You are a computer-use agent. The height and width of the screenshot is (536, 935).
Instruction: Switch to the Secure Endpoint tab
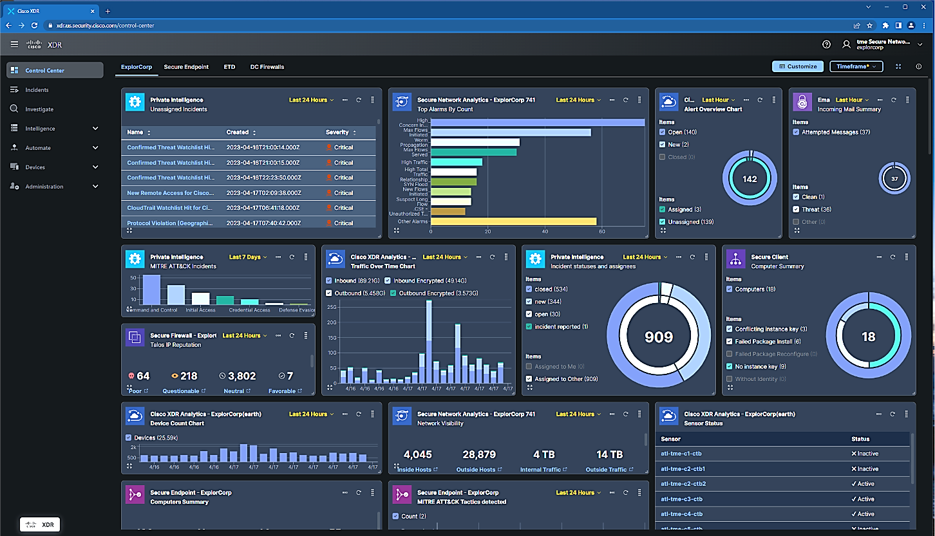186,67
